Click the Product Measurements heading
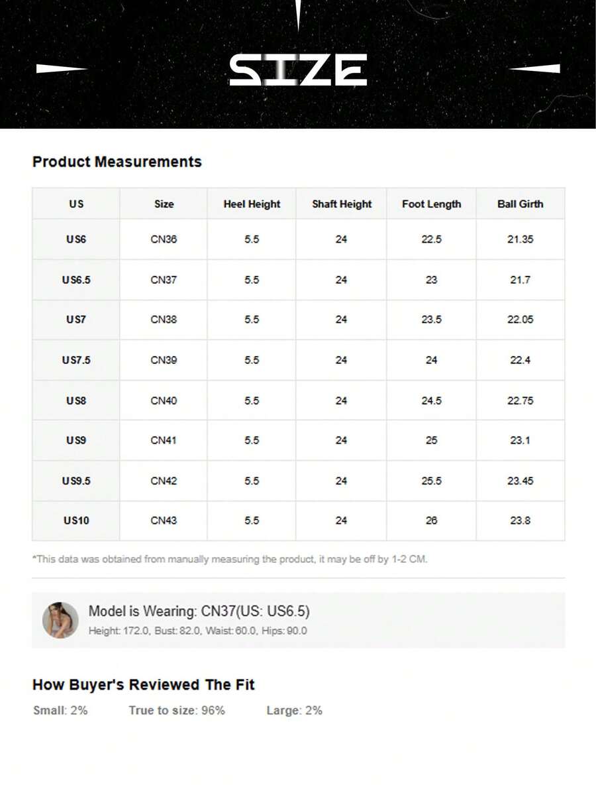This screenshot has width=596, height=795. [x=117, y=162]
